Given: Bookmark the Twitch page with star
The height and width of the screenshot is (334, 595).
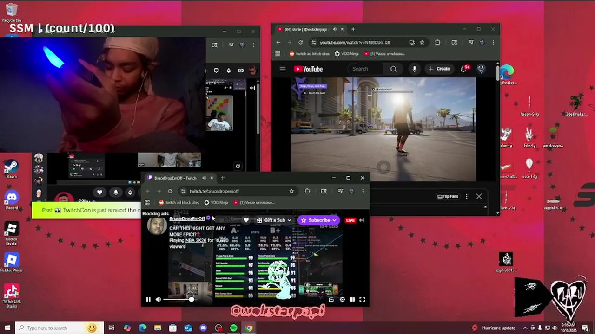Looking at the screenshot, I should click(291, 191).
